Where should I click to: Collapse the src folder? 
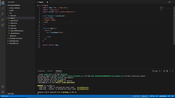point(10,13)
